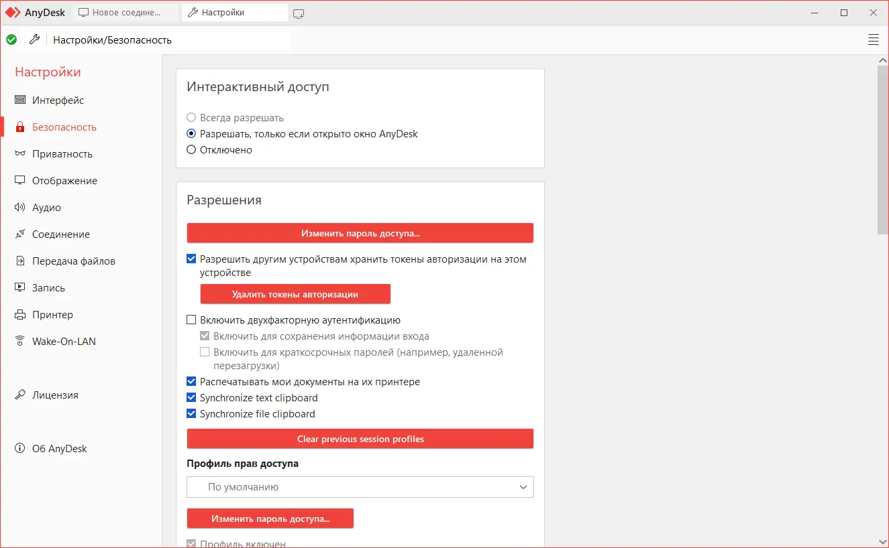Click the plug icon for Соединение
Screen dimensions: 889x548
coord(20,234)
